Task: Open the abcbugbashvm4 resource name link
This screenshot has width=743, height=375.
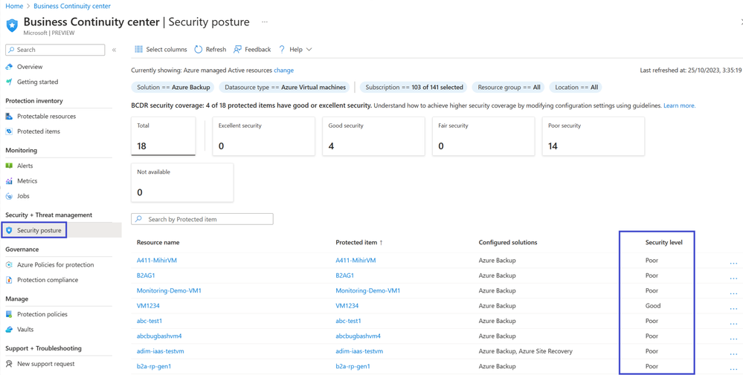Action: tap(159, 336)
